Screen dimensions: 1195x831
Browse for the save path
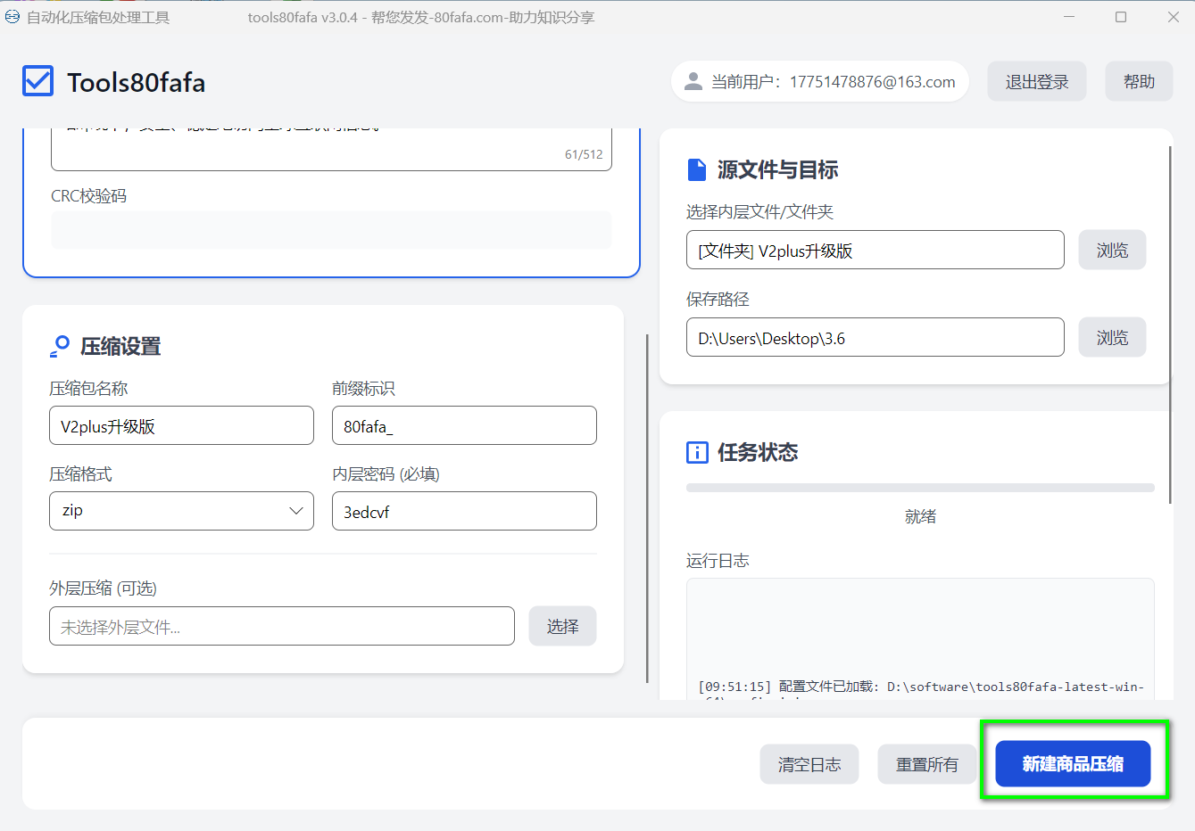click(1111, 338)
